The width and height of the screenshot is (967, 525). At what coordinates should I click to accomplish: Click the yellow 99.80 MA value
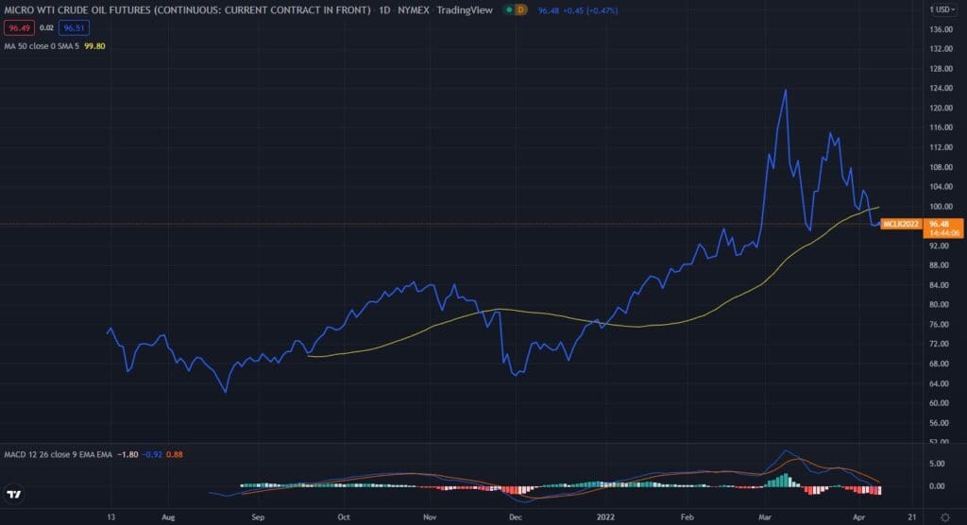94,45
